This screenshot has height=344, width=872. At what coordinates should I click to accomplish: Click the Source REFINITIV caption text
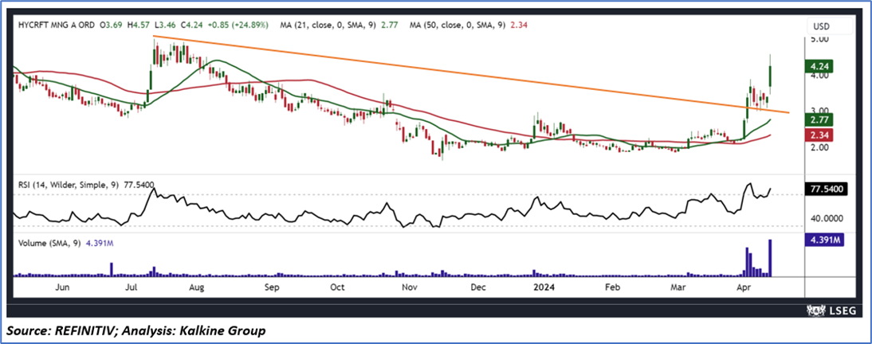point(136,331)
